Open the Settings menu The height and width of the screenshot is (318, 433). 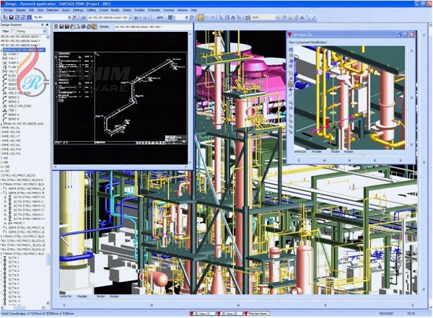point(78,10)
